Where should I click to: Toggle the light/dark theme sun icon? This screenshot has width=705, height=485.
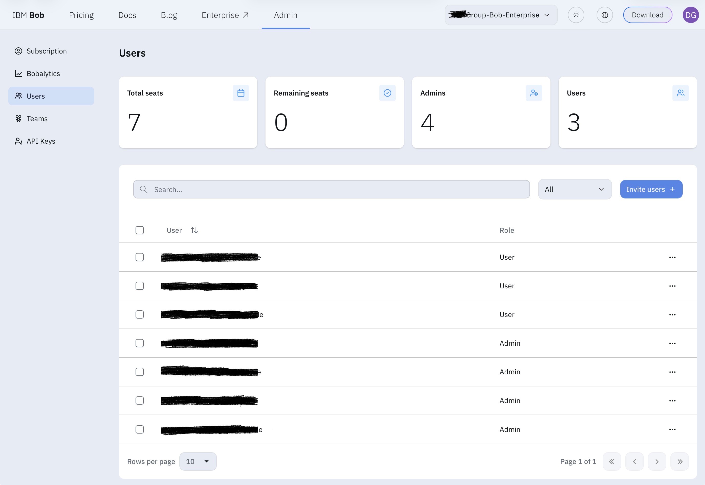(x=576, y=15)
